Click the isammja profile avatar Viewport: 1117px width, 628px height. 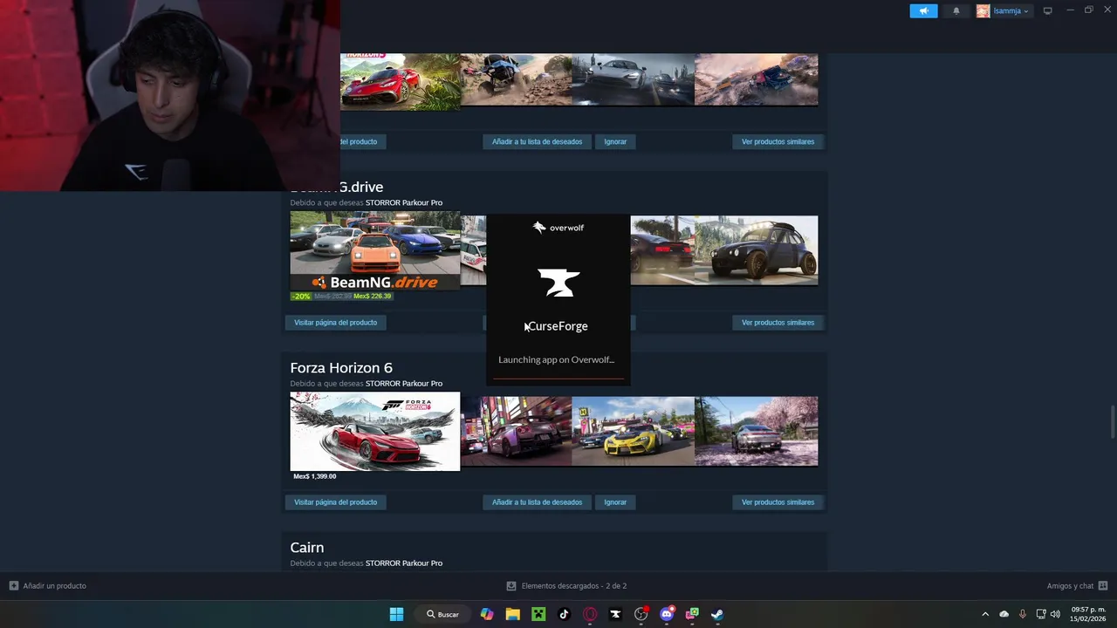[983, 10]
